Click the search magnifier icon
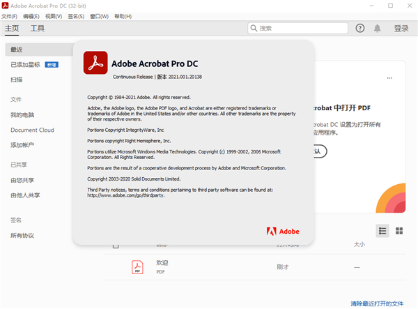Screen dimensions: 418x309 coord(254,28)
